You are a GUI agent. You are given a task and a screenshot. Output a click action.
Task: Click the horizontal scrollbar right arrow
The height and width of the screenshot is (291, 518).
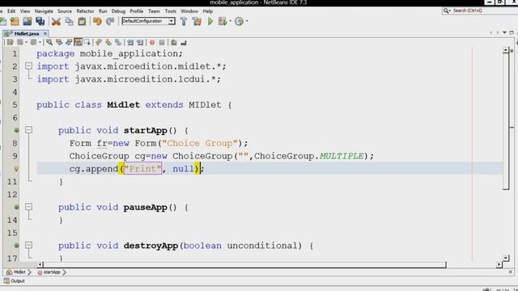499,264
